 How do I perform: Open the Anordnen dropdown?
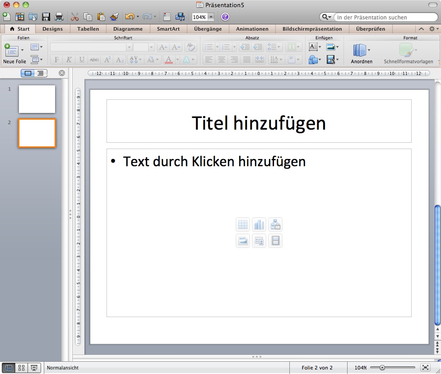point(369,50)
